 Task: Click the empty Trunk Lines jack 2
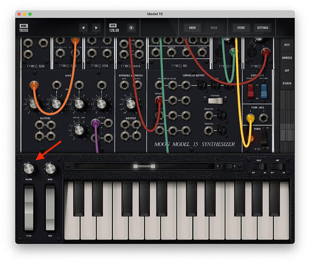coord(263,118)
